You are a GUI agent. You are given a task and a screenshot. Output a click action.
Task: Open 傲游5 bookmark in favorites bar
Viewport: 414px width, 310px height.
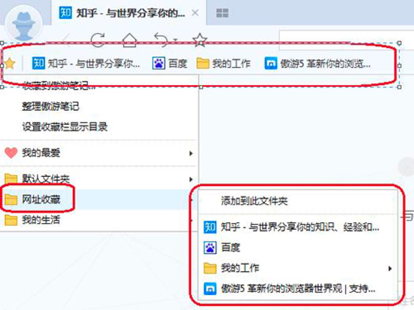[x=318, y=63]
